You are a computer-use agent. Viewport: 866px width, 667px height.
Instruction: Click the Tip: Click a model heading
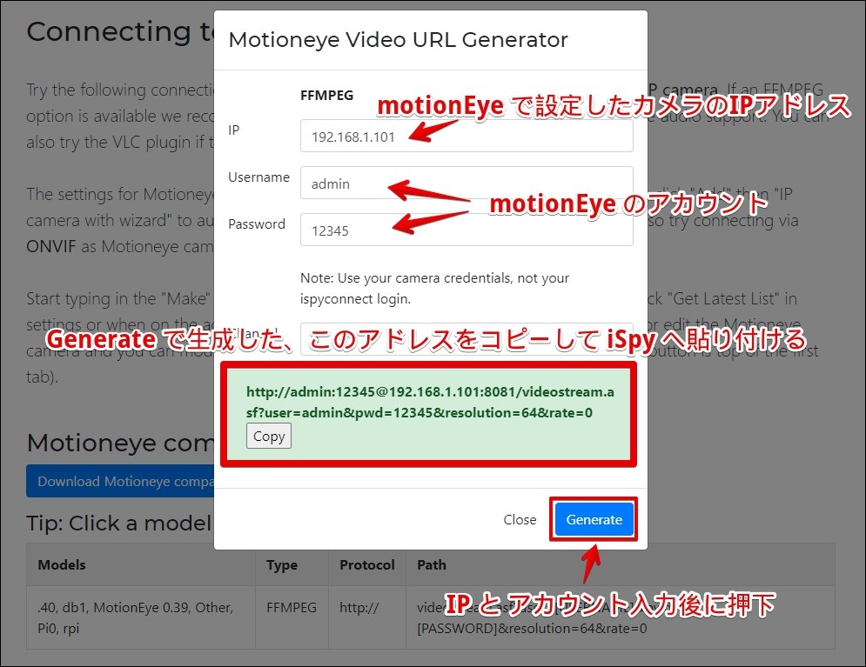pyautogui.click(x=119, y=523)
